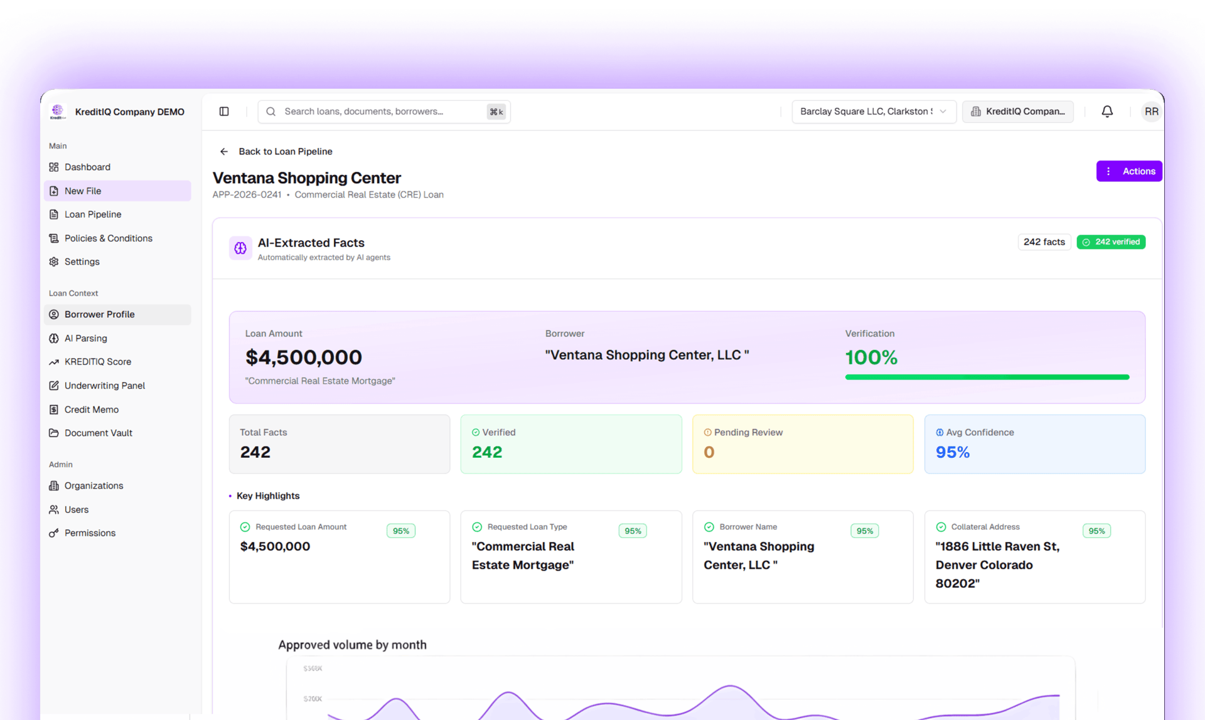Click Back to Loan Pipeline link
This screenshot has width=1205, height=720.
click(285, 152)
